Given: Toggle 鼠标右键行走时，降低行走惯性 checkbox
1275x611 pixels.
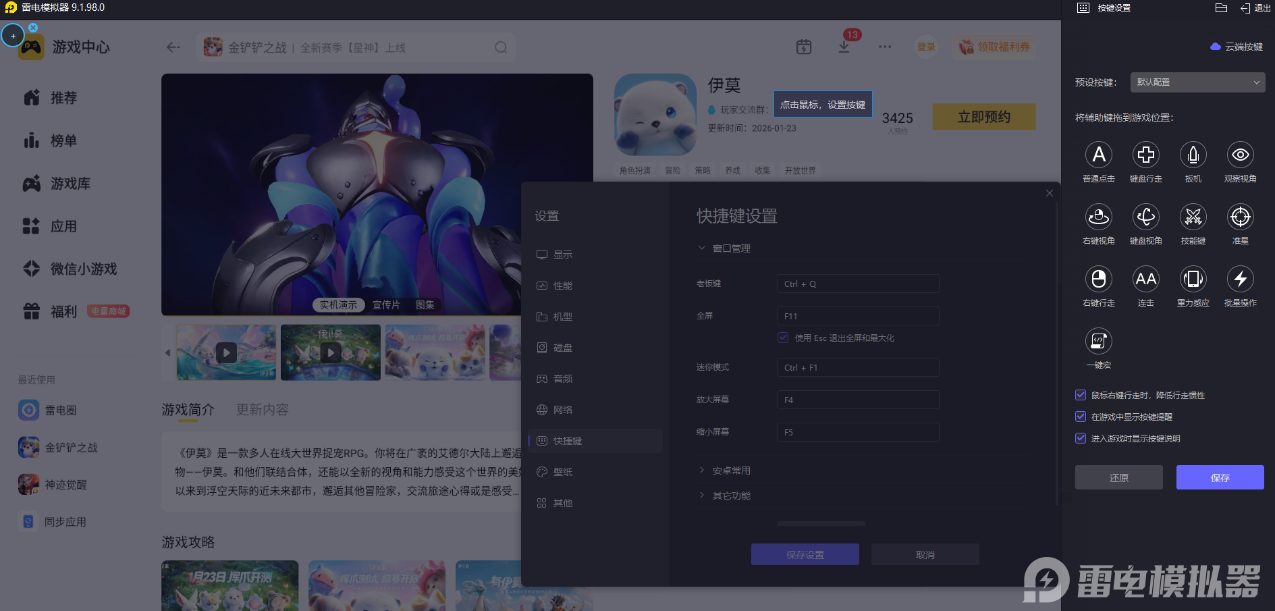Looking at the screenshot, I should (1081, 395).
